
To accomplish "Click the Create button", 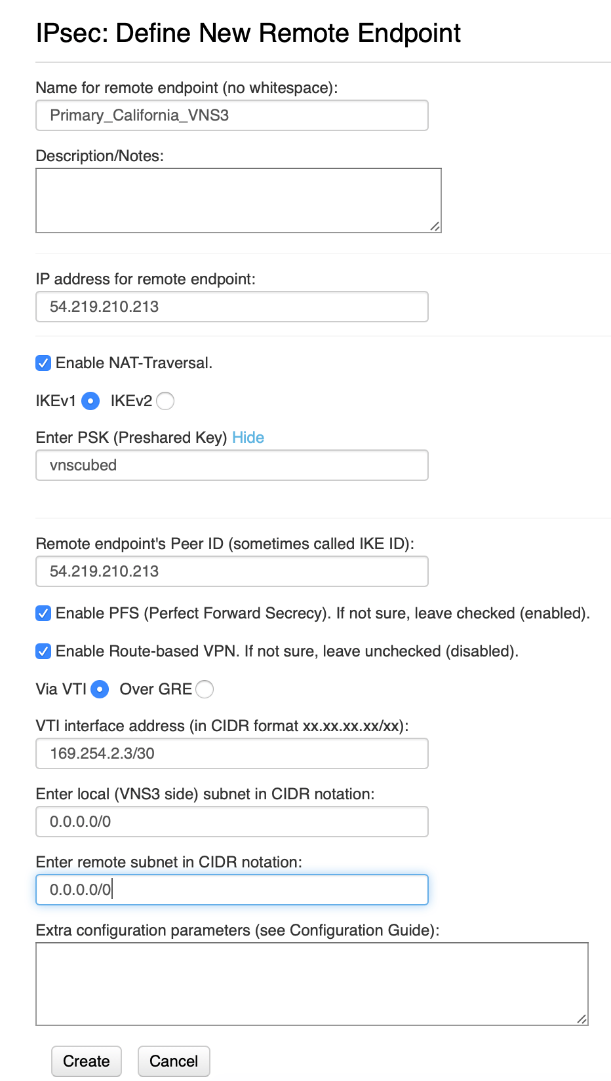I will [86, 1061].
